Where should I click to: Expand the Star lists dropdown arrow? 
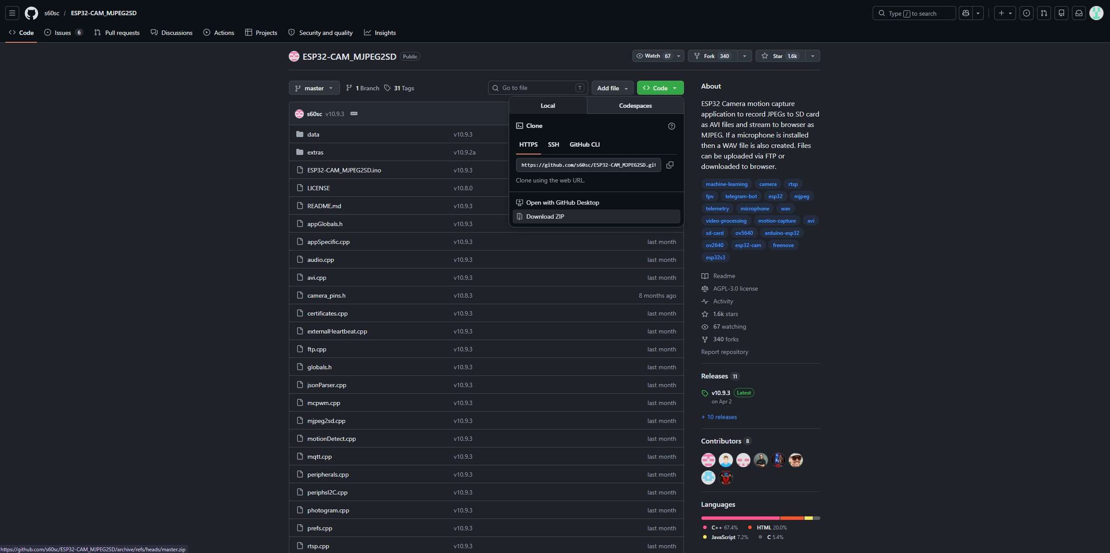coord(813,56)
